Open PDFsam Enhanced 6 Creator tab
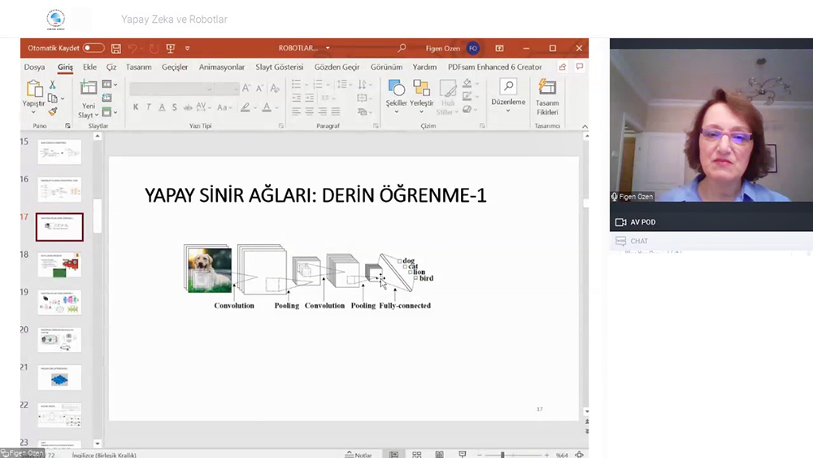The image size is (813, 458). pos(494,67)
